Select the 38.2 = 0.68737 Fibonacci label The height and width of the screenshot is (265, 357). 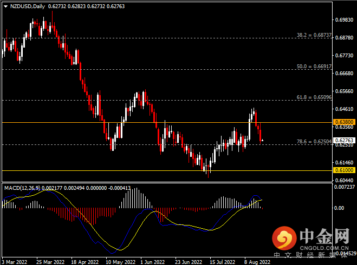click(x=314, y=35)
